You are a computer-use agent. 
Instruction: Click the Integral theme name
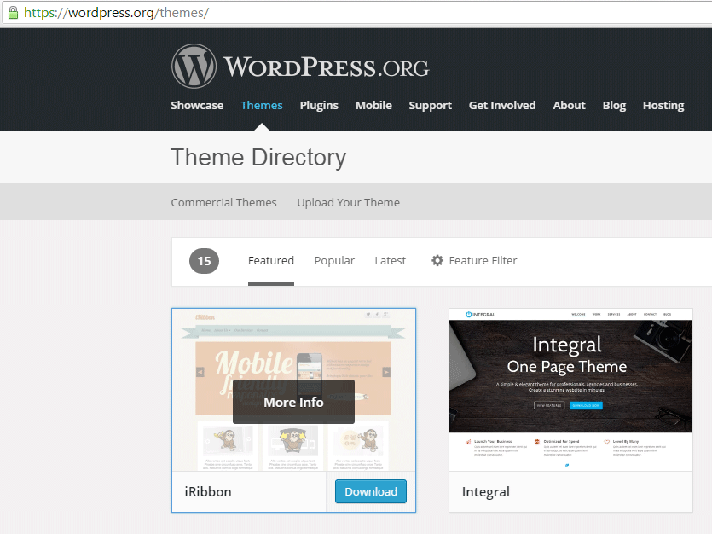coord(486,492)
